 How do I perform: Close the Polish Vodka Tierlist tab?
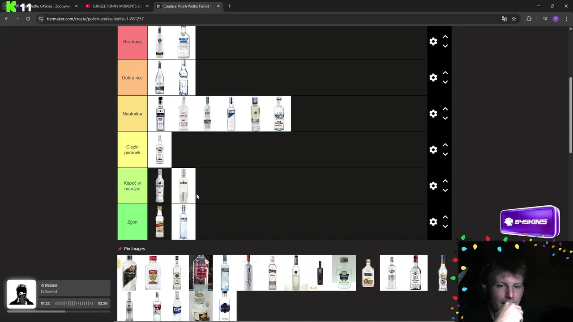[x=218, y=6]
